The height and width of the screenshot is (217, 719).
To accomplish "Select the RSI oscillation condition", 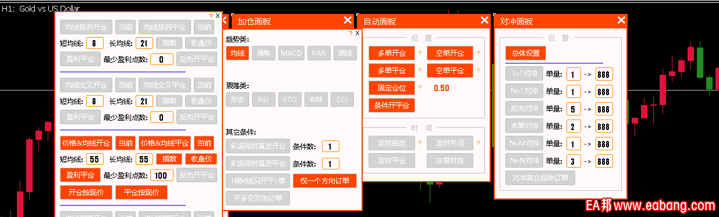I will (263, 99).
